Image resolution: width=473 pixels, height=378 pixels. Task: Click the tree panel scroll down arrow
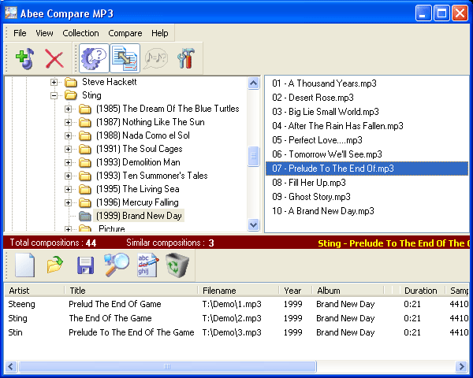coord(253,225)
